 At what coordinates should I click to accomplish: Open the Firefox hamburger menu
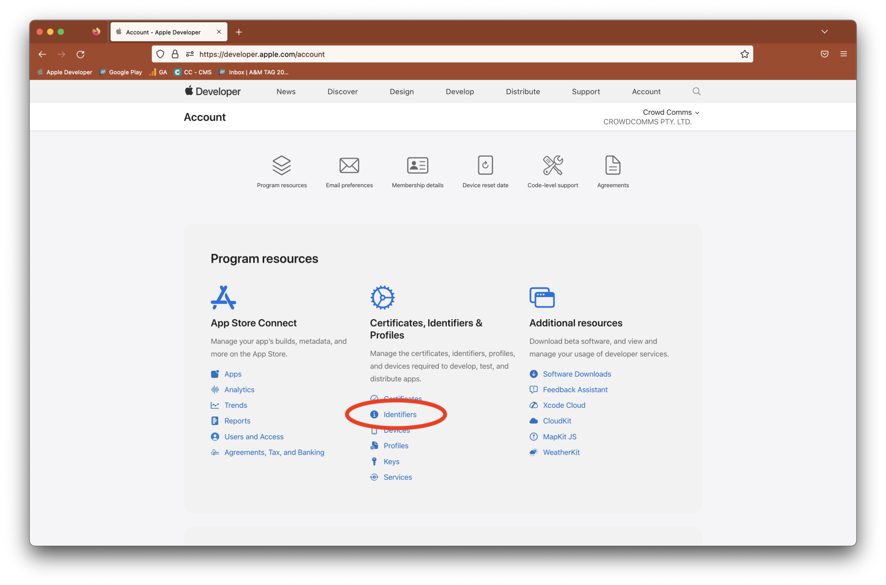[843, 54]
